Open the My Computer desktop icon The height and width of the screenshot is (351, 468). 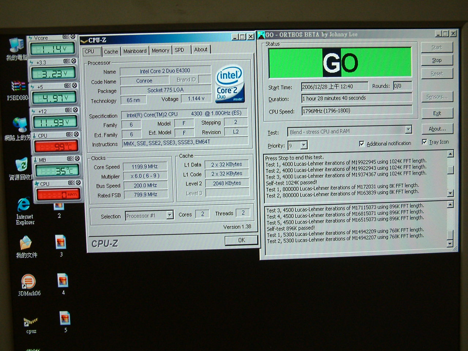tap(16, 45)
